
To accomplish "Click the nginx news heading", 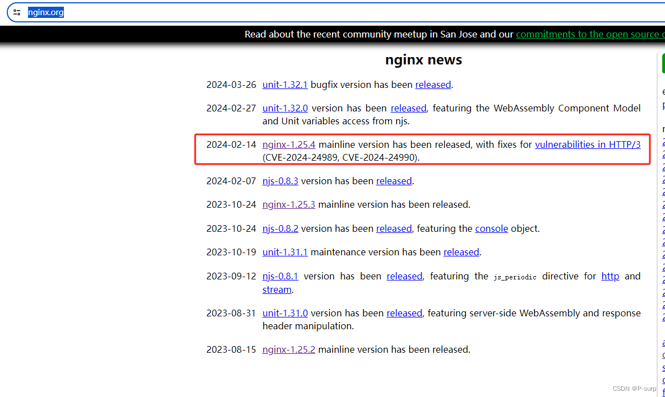I will pos(423,60).
